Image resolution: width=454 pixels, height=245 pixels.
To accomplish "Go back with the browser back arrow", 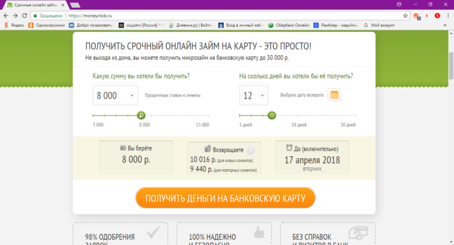I will [6, 16].
